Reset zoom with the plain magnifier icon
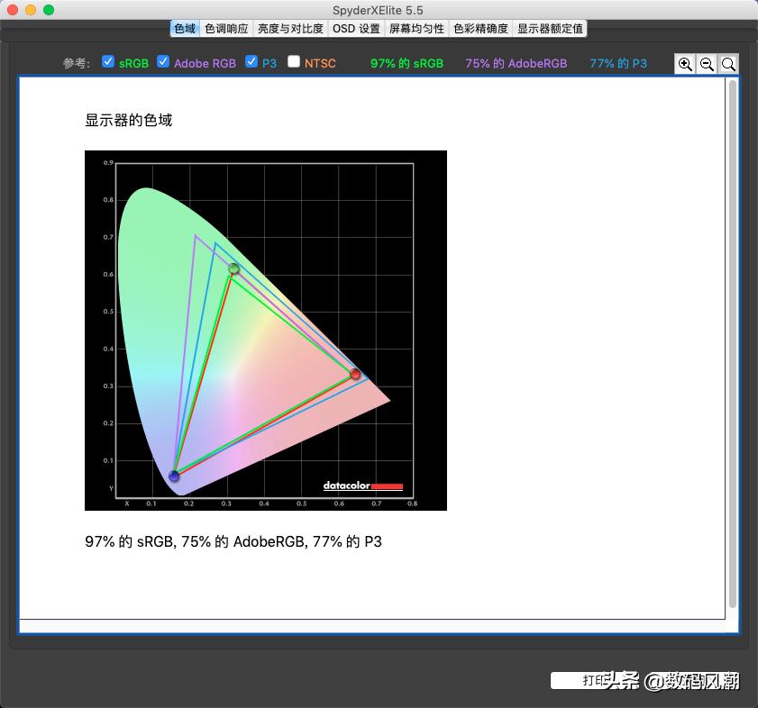 728,64
